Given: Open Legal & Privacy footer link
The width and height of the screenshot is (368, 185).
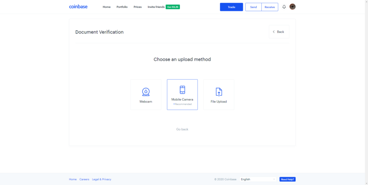Looking at the screenshot, I should pyautogui.click(x=102, y=180).
